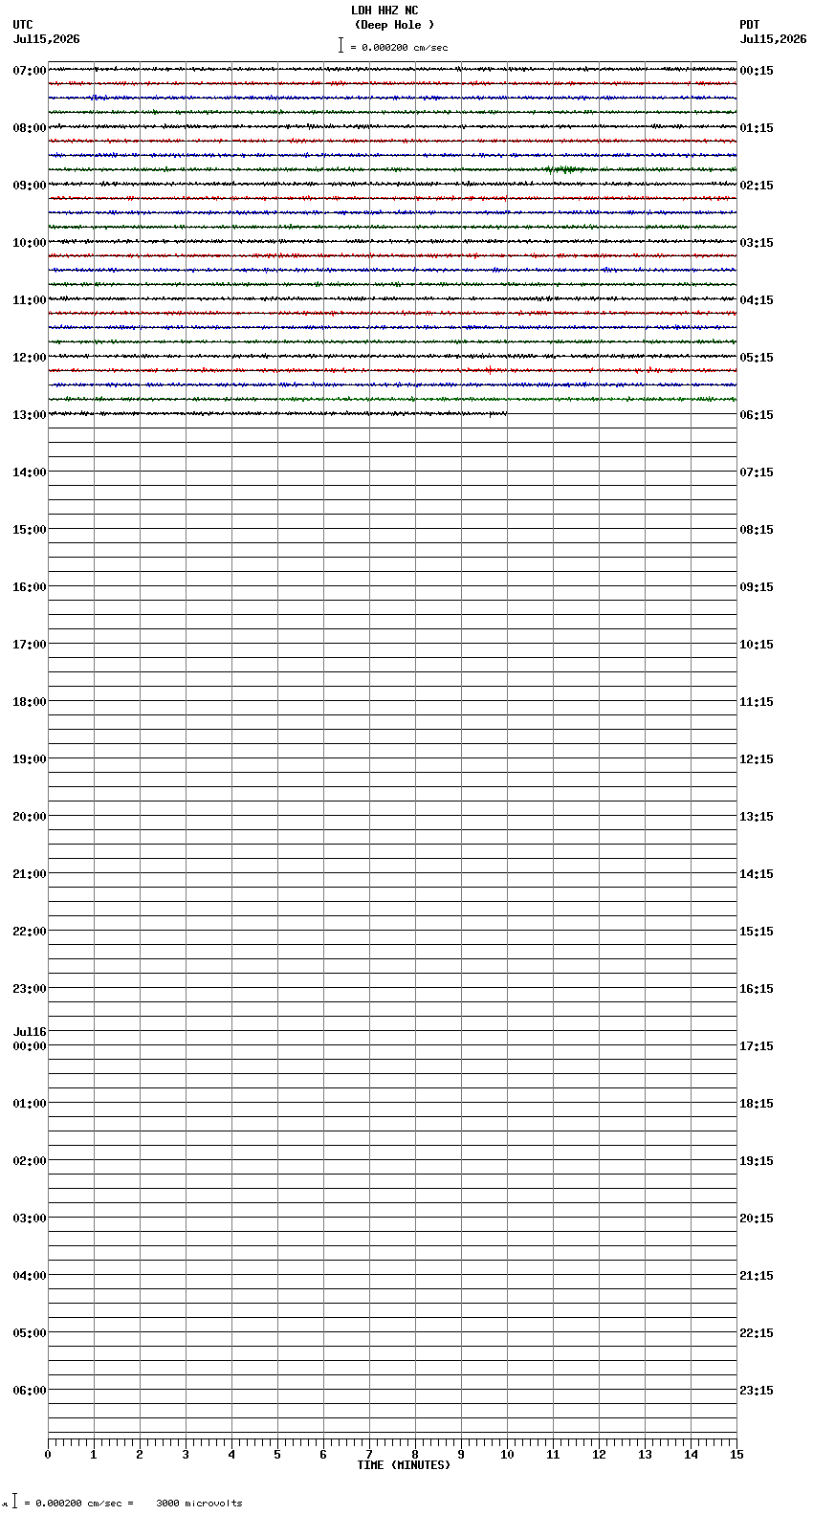Image resolution: width=813 pixels, height=1515 pixels.
Task: Click the UTC time label '14:00'
Action: 30,472
